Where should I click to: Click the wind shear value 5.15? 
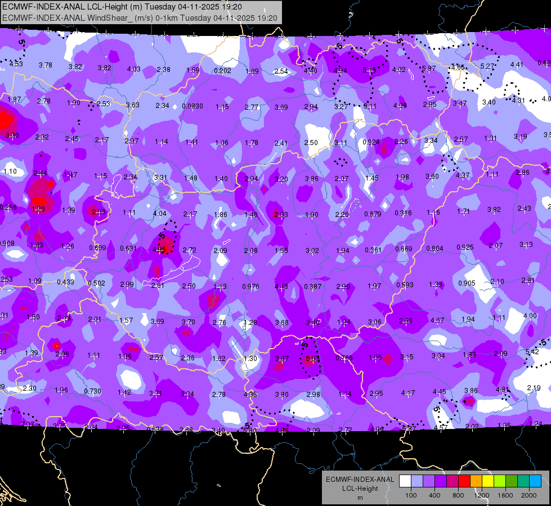369,70
